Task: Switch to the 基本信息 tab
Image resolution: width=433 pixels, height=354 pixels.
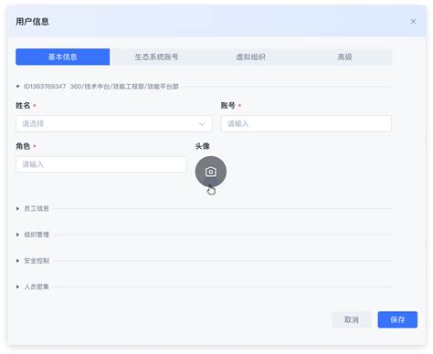Action: point(63,57)
